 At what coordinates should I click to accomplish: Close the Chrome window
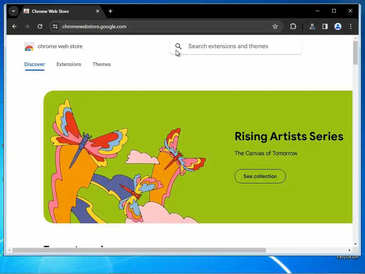tap(350, 11)
